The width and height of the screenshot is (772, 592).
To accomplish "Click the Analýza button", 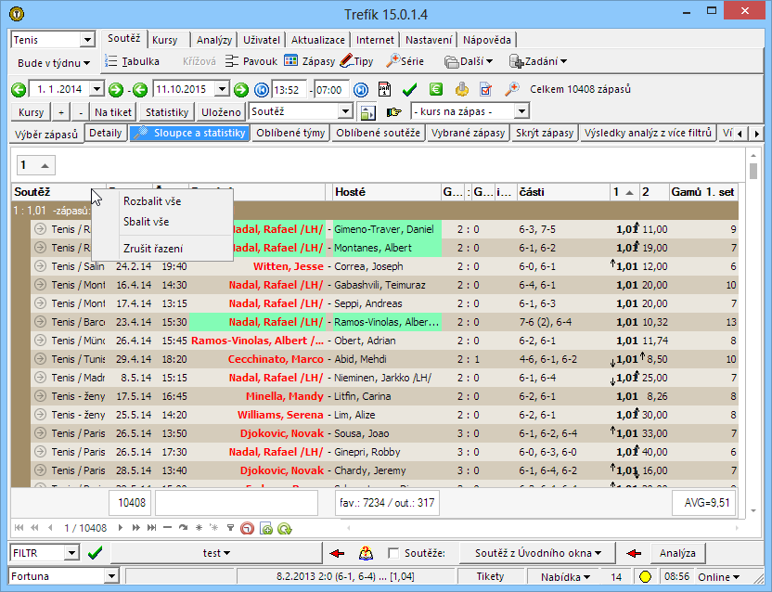I will click(677, 553).
